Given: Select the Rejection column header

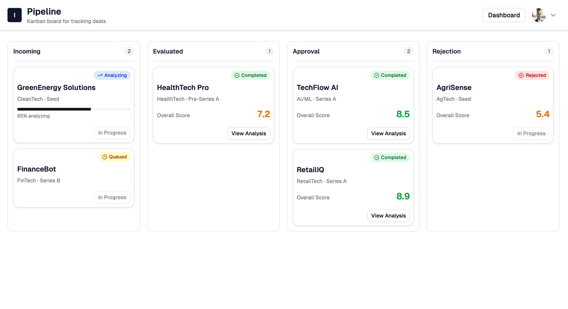Looking at the screenshot, I should pyautogui.click(x=446, y=51).
